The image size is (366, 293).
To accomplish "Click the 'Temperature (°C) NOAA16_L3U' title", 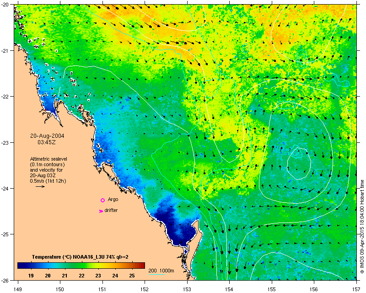I will click(x=68, y=257).
